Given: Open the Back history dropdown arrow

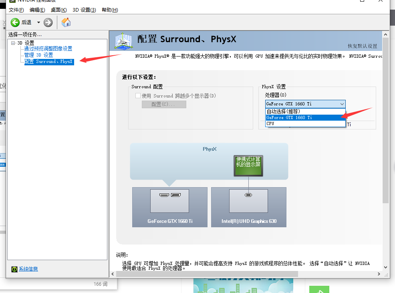Looking at the screenshot, I should [x=38, y=22].
